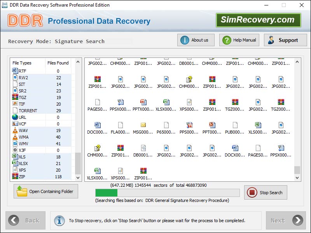Select the XPS000... file in bottom row
This screenshot has height=233, width=311.
[121, 171]
